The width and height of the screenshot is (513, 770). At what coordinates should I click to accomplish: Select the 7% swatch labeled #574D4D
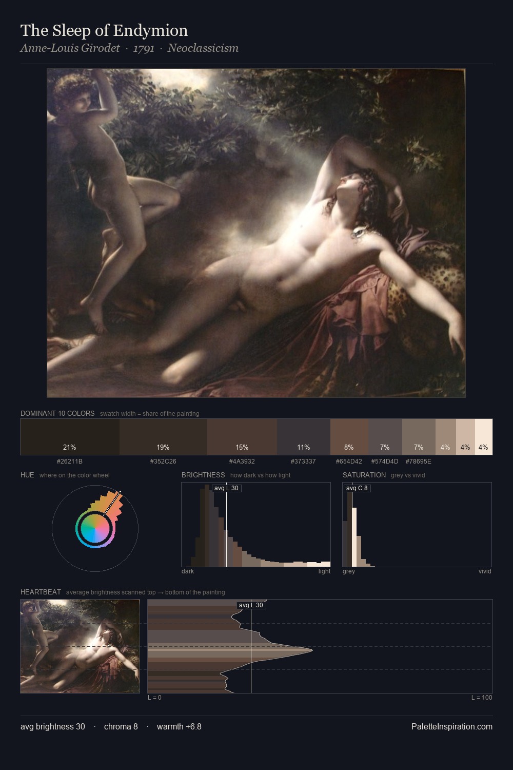tap(385, 437)
